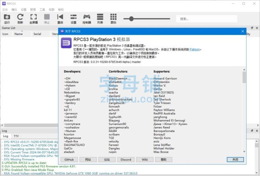This screenshot has width=260, height=176.
Task: Click supporter name Howard Garrison
Action: (165, 78)
